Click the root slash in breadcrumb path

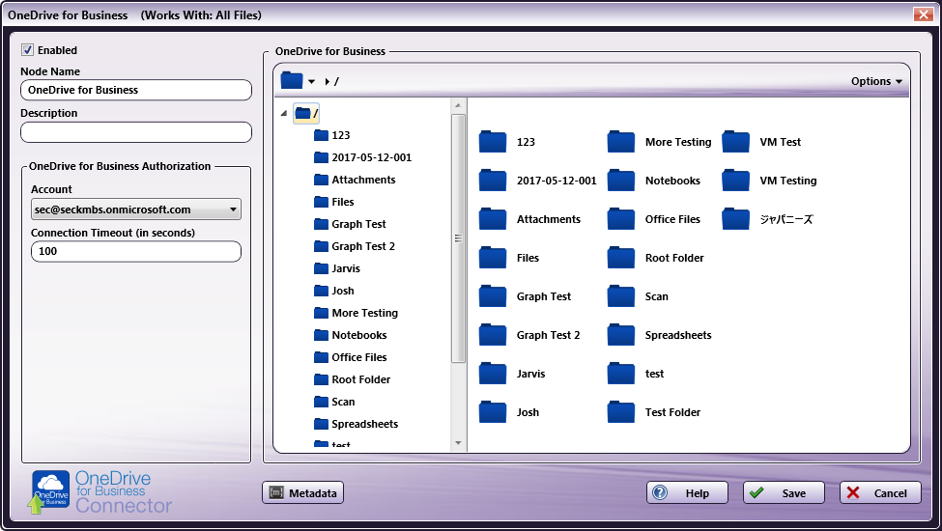pyautogui.click(x=336, y=81)
